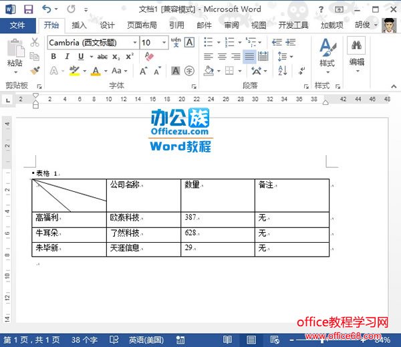
Task: Open the Find binoculars editing tool
Action: pos(356,45)
